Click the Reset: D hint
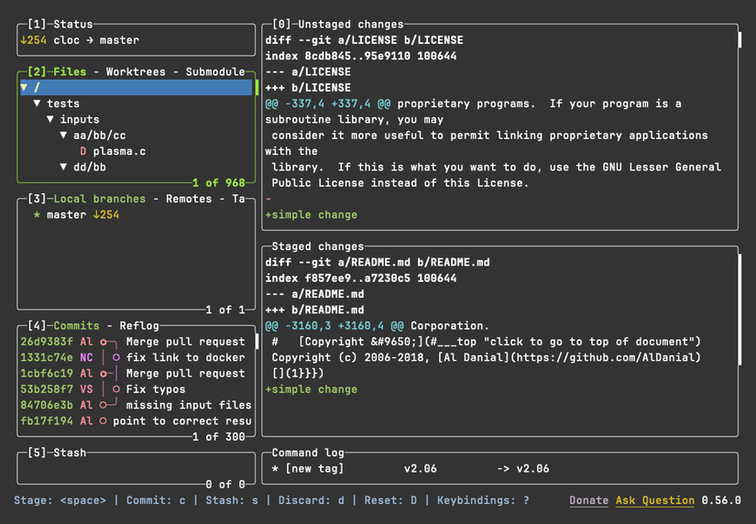756x524 pixels. (390, 500)
